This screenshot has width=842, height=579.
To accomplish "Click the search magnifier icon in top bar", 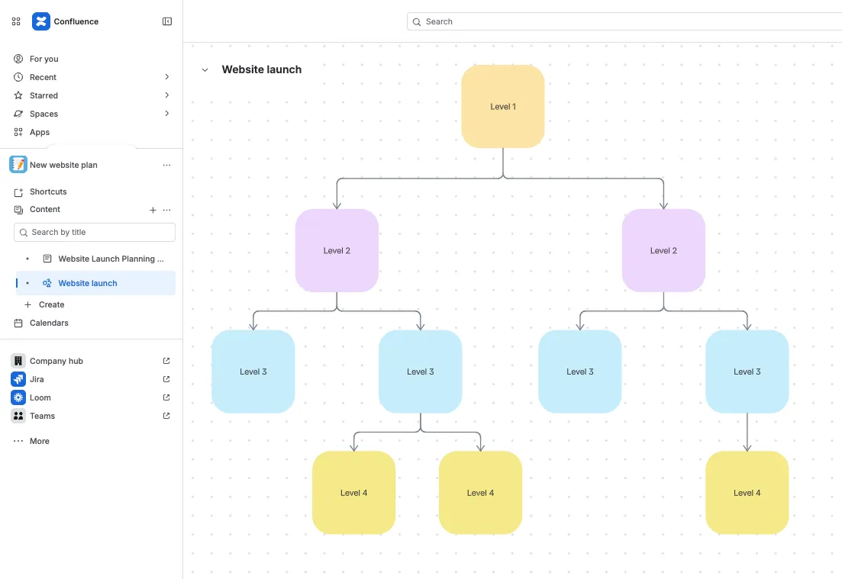I will tap(417, 22).
